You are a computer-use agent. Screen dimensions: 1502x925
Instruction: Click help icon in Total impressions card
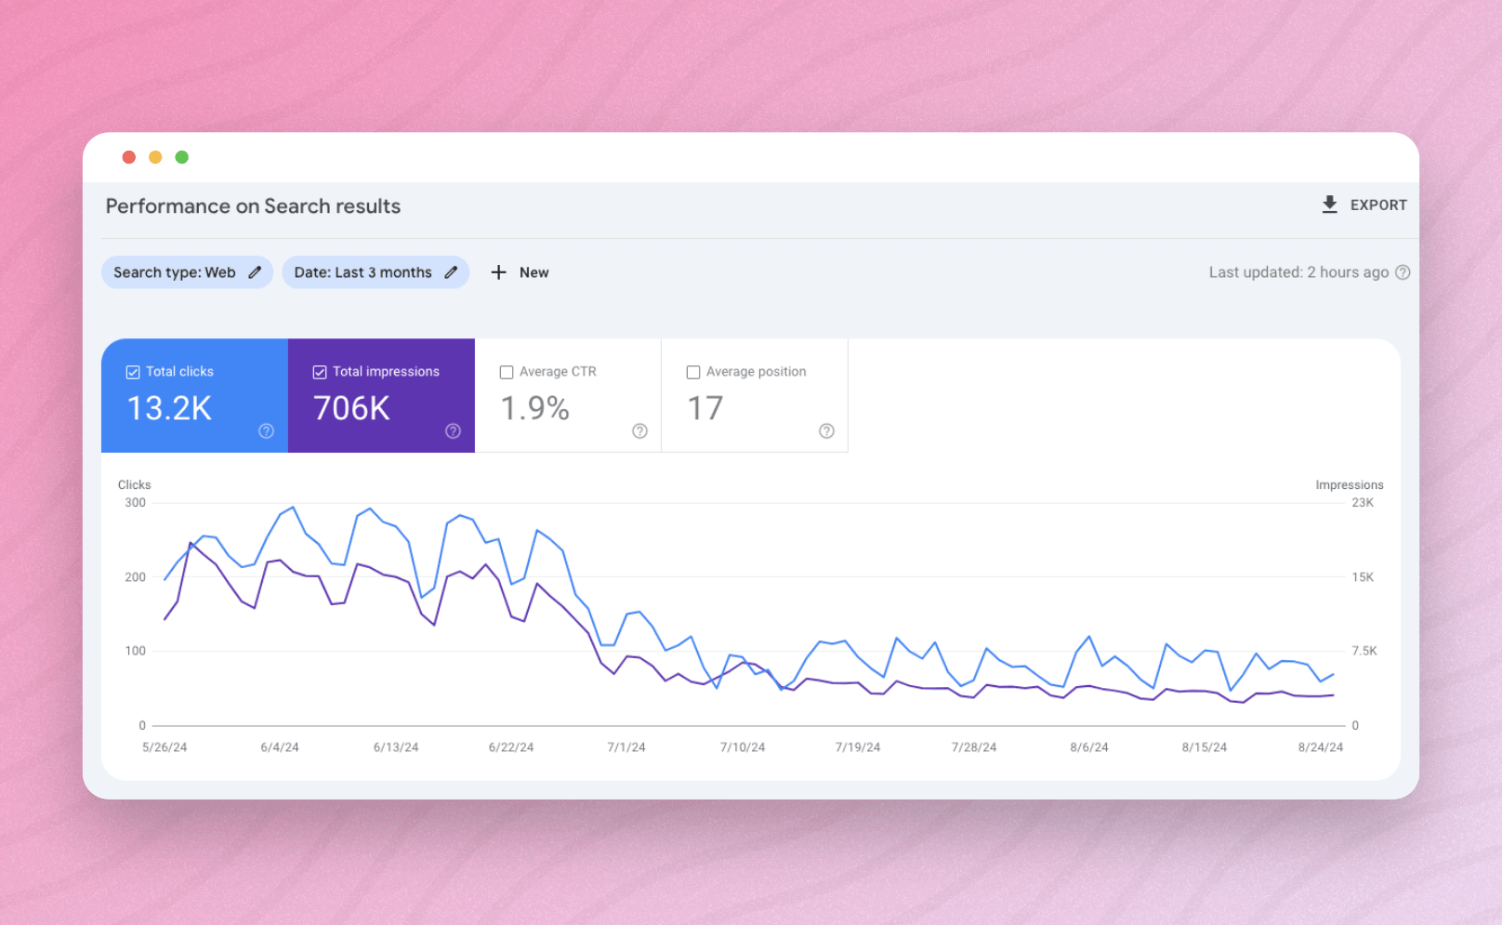pyautogui.click(x=453, y=430)
